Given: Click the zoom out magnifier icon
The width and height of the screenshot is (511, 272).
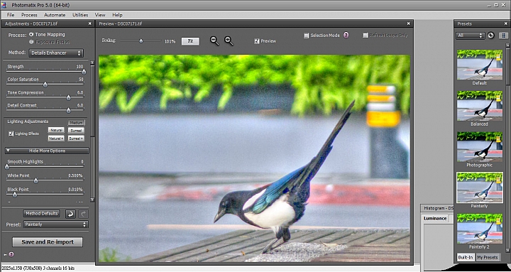Looking at the screenshot, I should point(214,40).
